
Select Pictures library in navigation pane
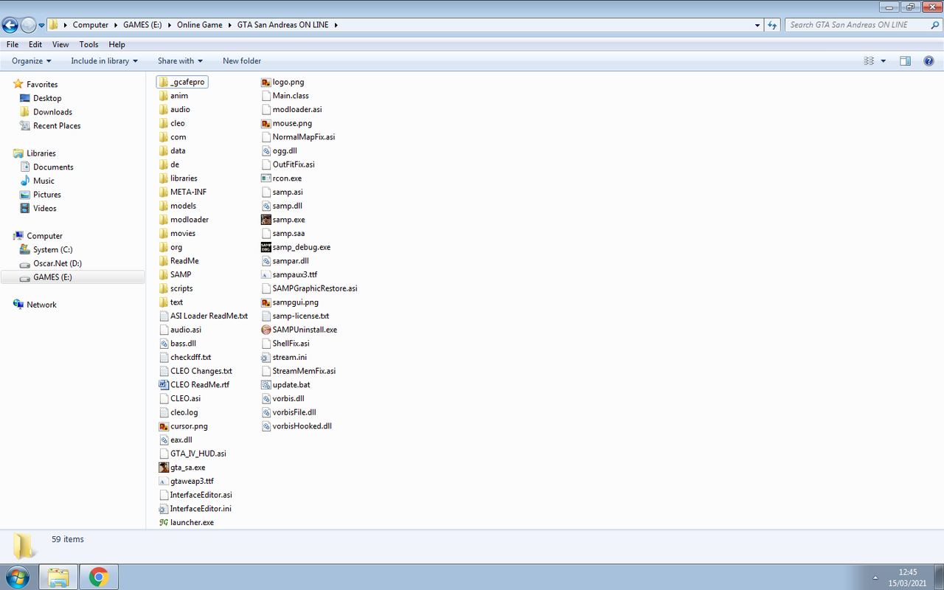click(46, 195)
